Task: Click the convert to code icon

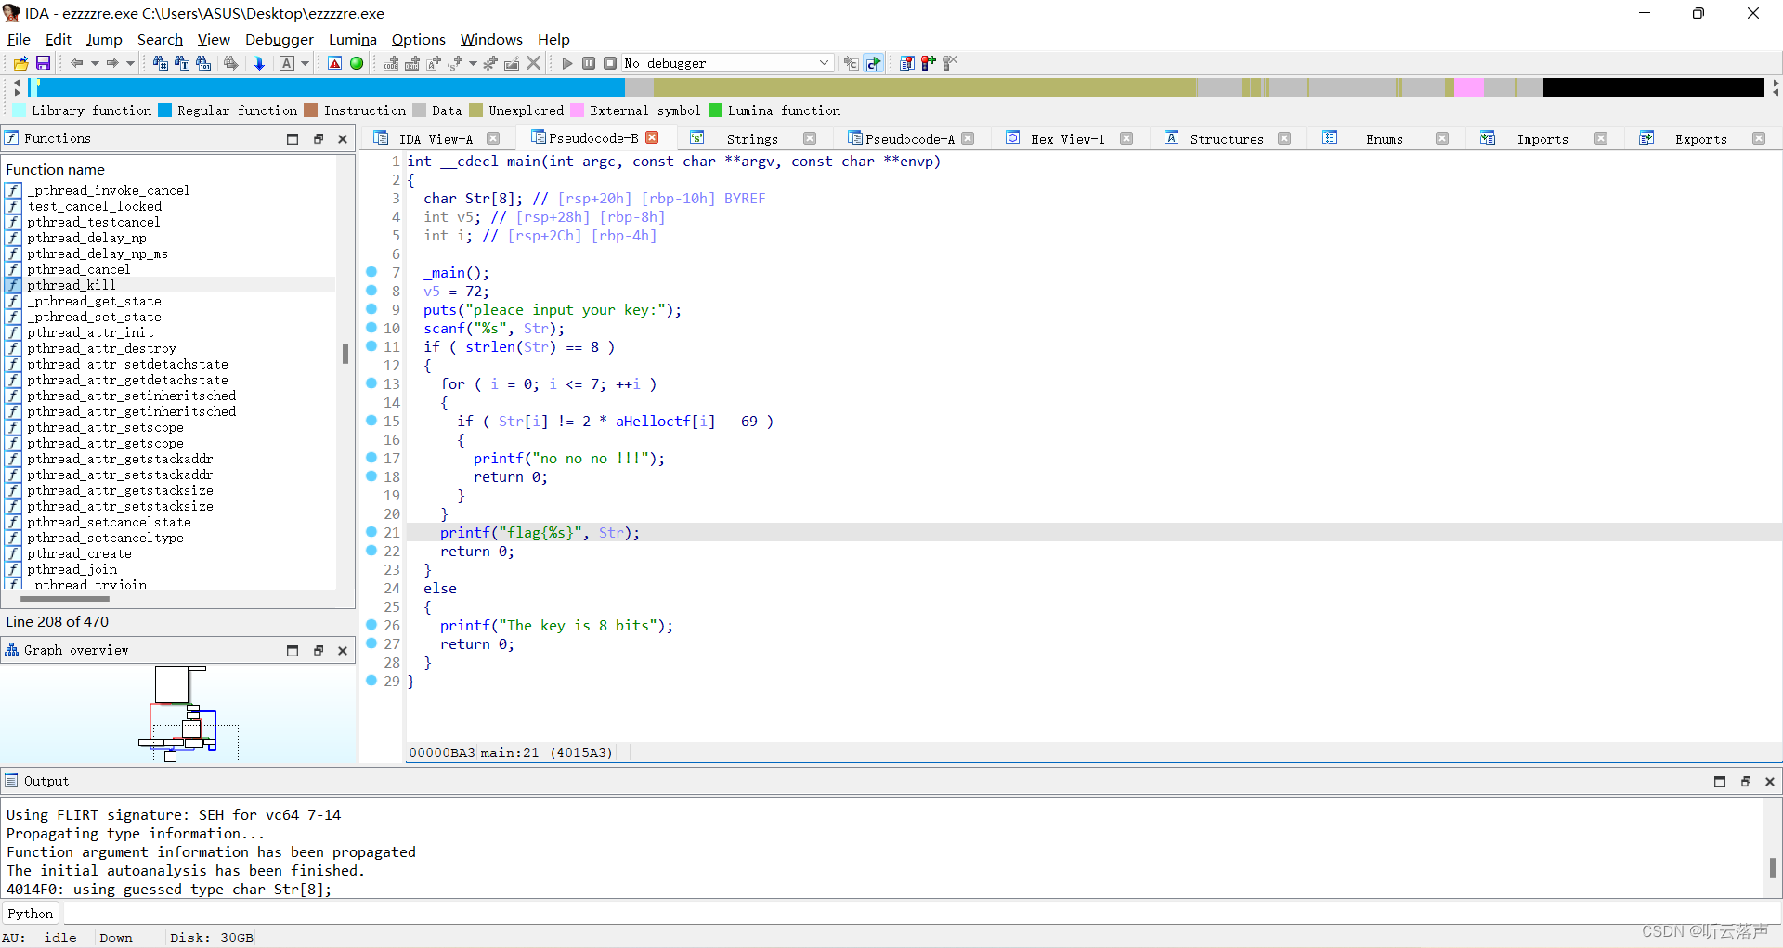Action: (391, 63)
